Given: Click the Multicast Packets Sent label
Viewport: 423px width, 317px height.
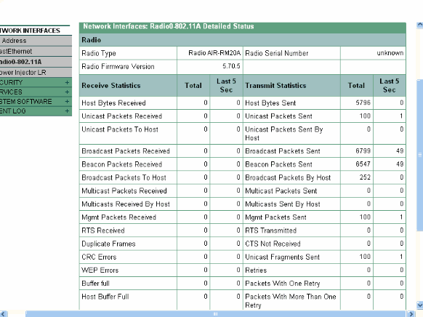Looking at the screenshot, I should (281, 190).
